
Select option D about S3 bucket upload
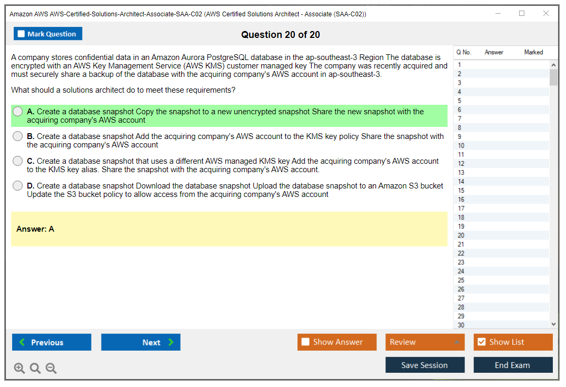pyautogui.click(x=18, y=186)
